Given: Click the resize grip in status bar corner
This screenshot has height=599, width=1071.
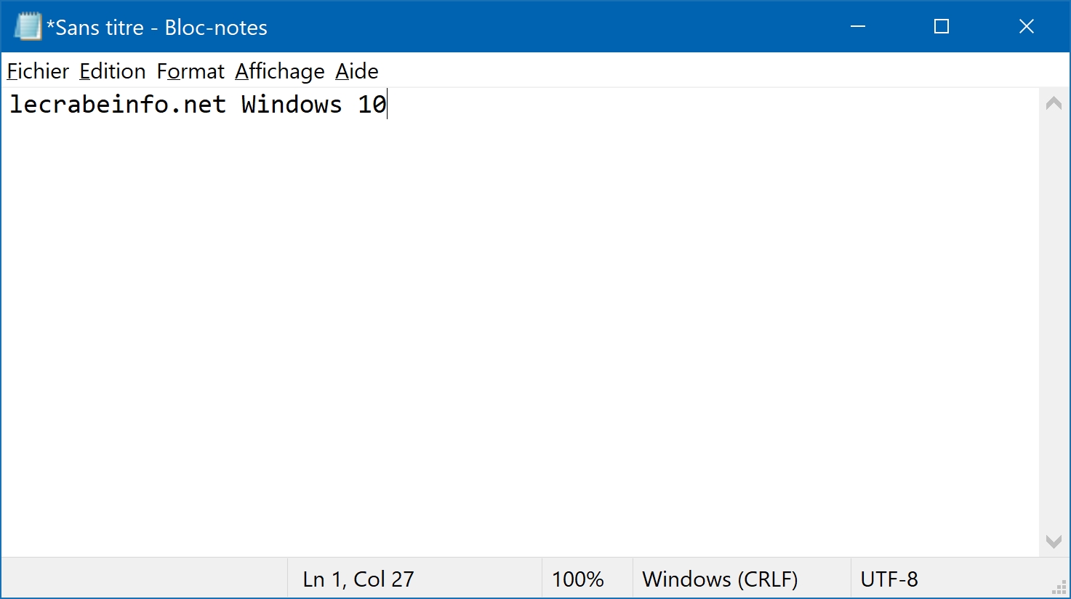Looking at the screenshot, I should (1060, 588).
